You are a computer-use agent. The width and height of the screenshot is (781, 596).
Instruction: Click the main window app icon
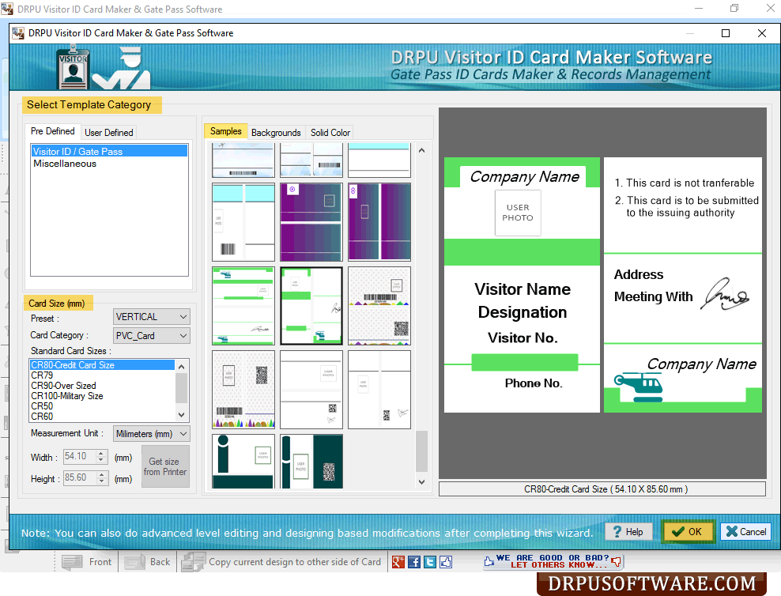(7, 9)
